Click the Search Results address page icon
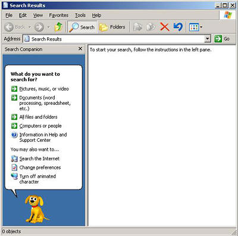Screen dimensions: 238x236 coord(27,39)
